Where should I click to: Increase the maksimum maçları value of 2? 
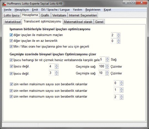point(119,34)
